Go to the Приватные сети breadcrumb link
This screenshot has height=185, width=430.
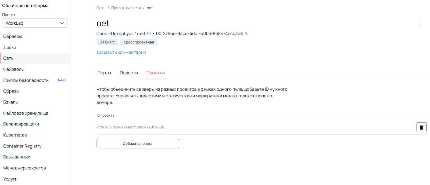pos(126,8)
